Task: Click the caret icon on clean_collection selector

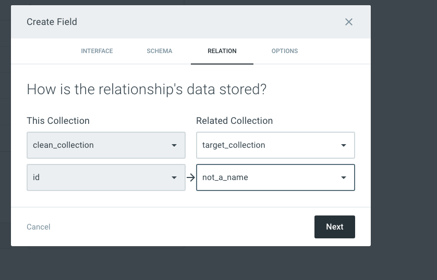Action: click(174, 146)
